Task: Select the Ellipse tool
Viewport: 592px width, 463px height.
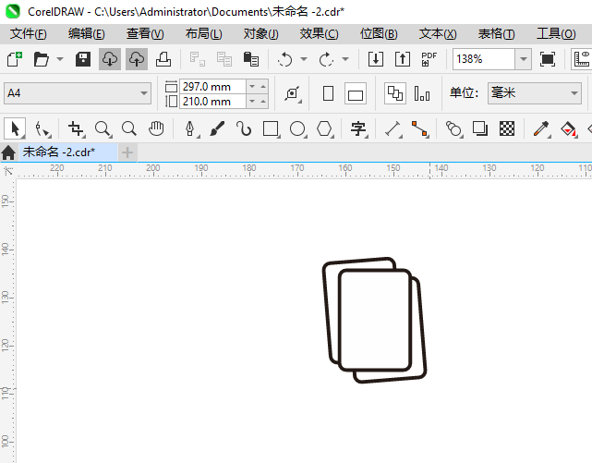Action: coord(297,128)
